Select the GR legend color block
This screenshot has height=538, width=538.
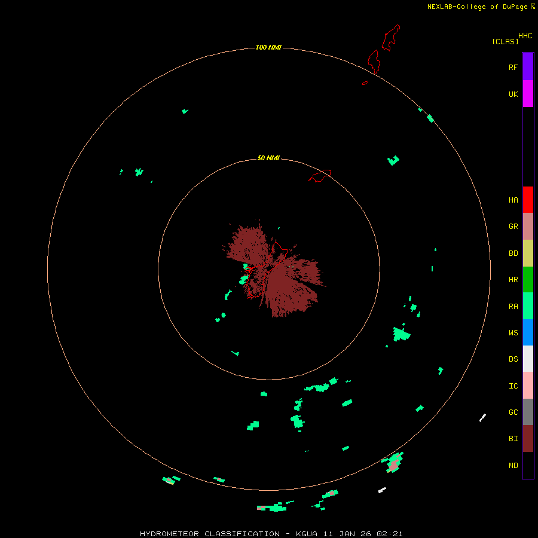click(x=528, y=227)
